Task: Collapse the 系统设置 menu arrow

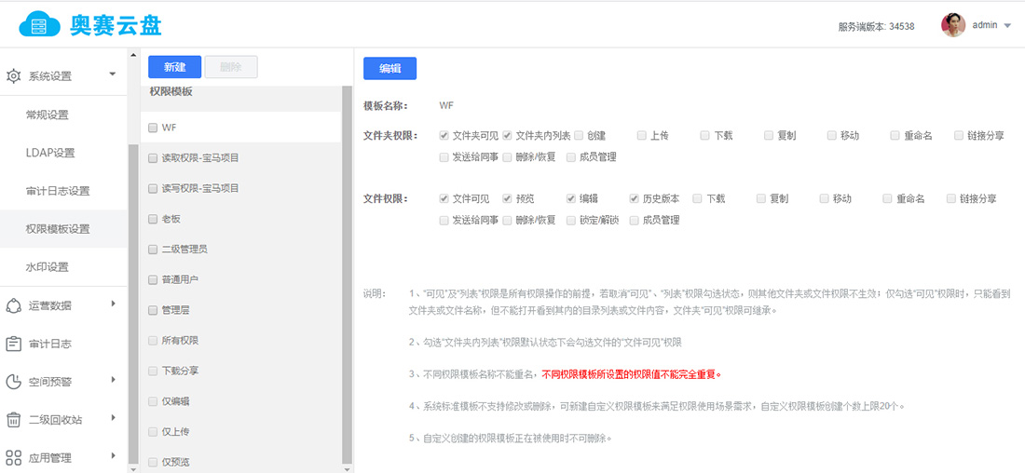Action: pyautogui.click(x=113, y=74)
